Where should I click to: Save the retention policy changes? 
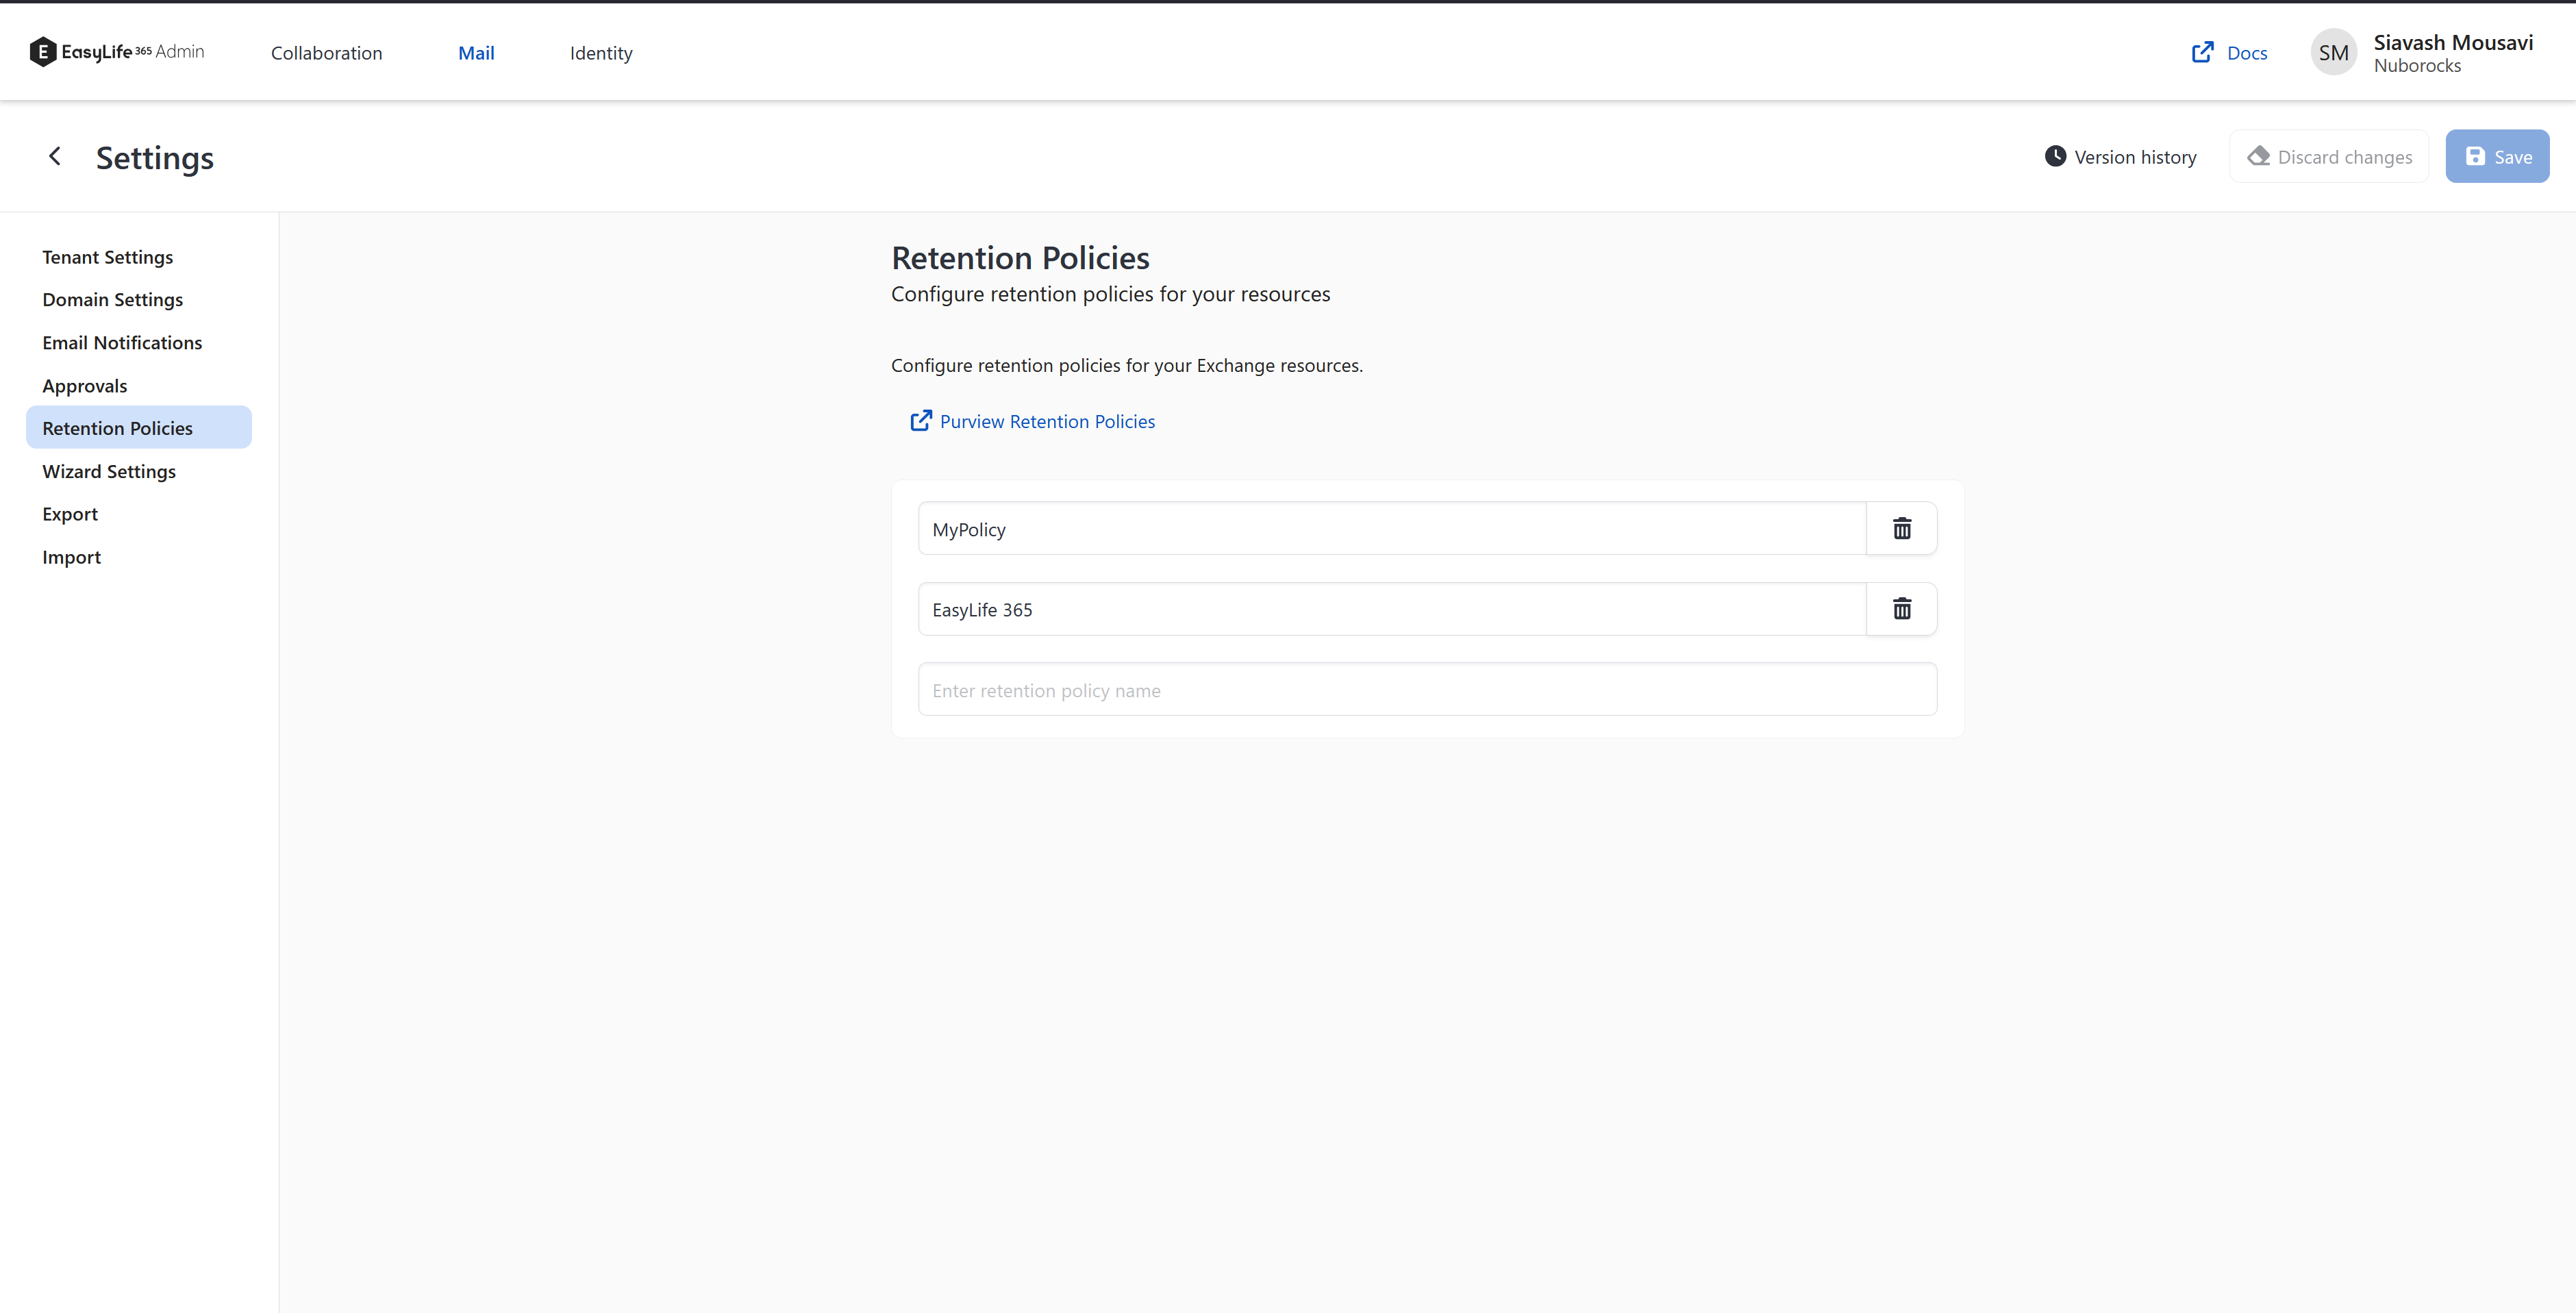[x=2497, y=156]
